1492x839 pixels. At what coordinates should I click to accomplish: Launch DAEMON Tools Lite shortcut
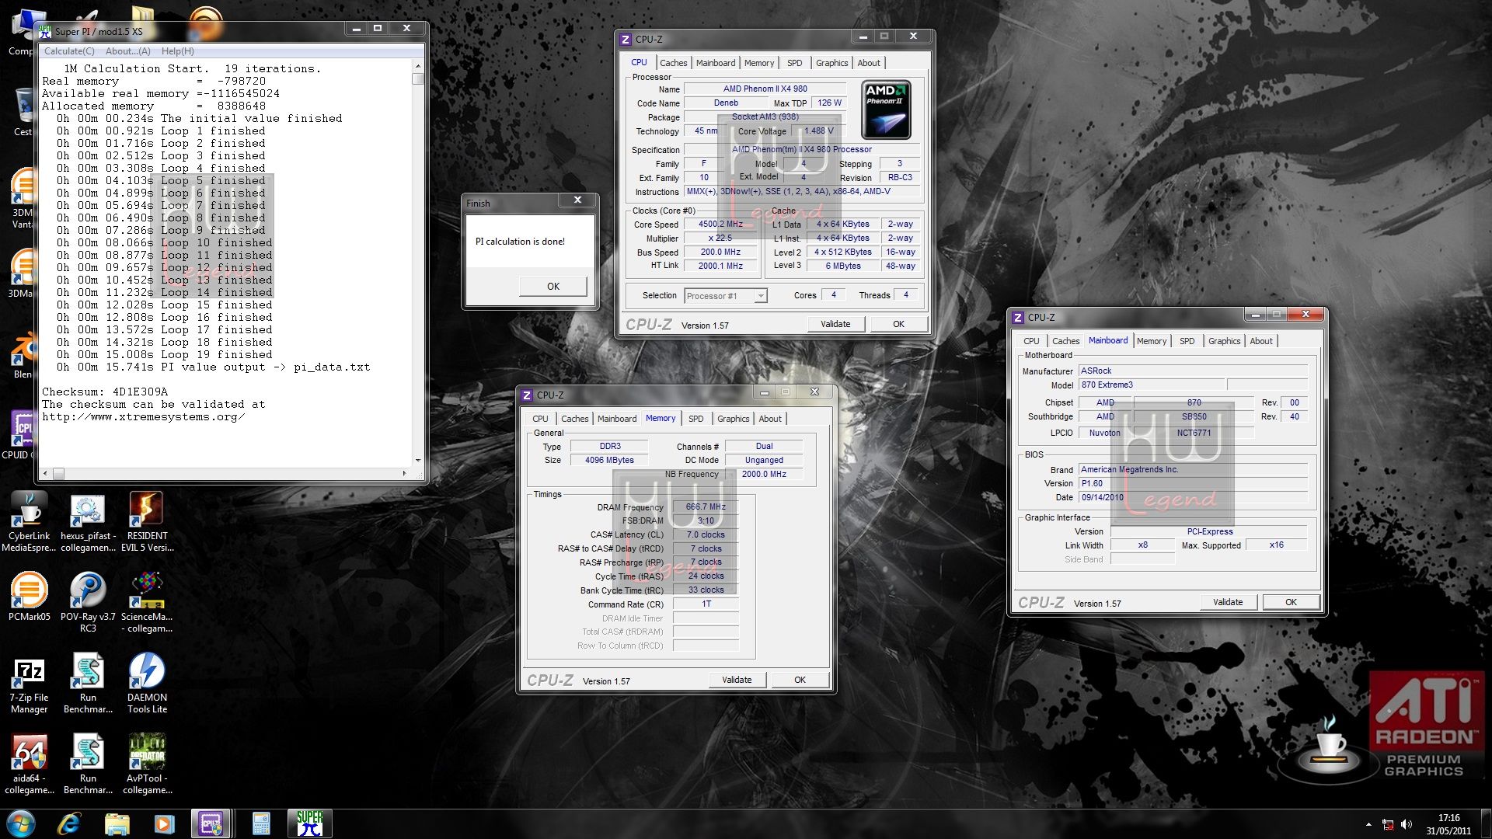pyautogui.click(x=147, y=684)
